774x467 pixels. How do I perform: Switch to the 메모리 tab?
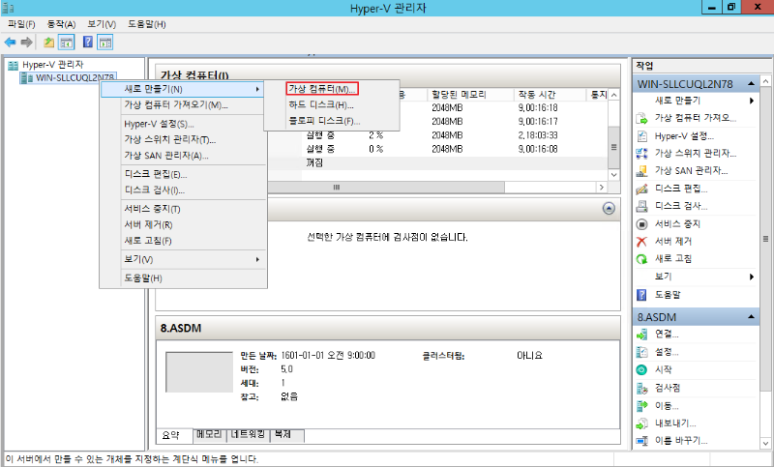[209, 434]
